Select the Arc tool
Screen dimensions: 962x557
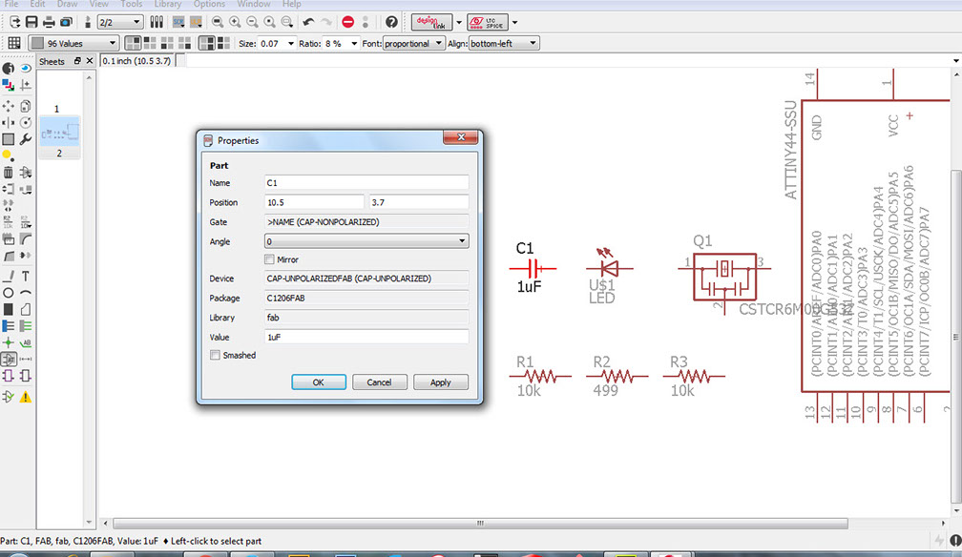25,293
